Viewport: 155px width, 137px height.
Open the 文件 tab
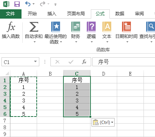pyautogui.click(x=11, y=14)
